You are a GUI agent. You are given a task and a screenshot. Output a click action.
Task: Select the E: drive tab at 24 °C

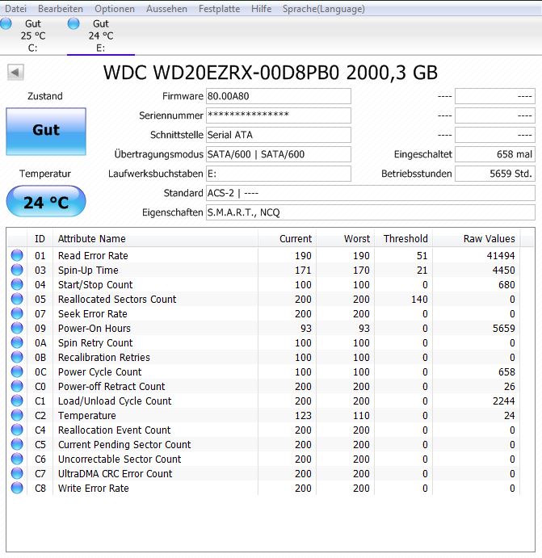point(101,36)
